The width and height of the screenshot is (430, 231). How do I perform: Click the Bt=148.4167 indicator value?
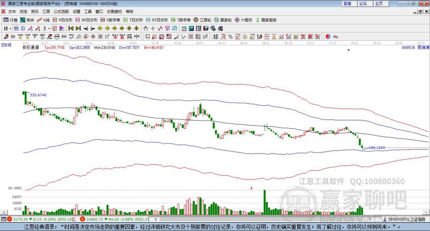tap(154, 48)
